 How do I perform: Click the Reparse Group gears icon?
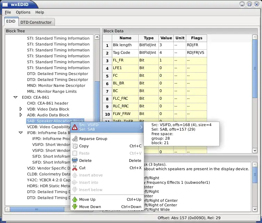click(75, 139)
